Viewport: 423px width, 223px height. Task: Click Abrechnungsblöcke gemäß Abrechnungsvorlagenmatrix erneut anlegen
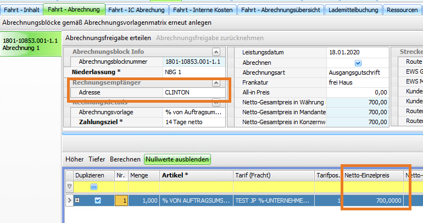click(x=107, y=23)
